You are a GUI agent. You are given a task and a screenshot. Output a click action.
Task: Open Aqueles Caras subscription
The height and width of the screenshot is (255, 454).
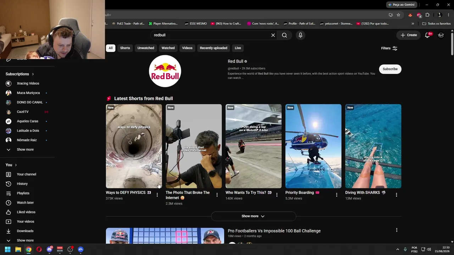click(x=27, y=121)
